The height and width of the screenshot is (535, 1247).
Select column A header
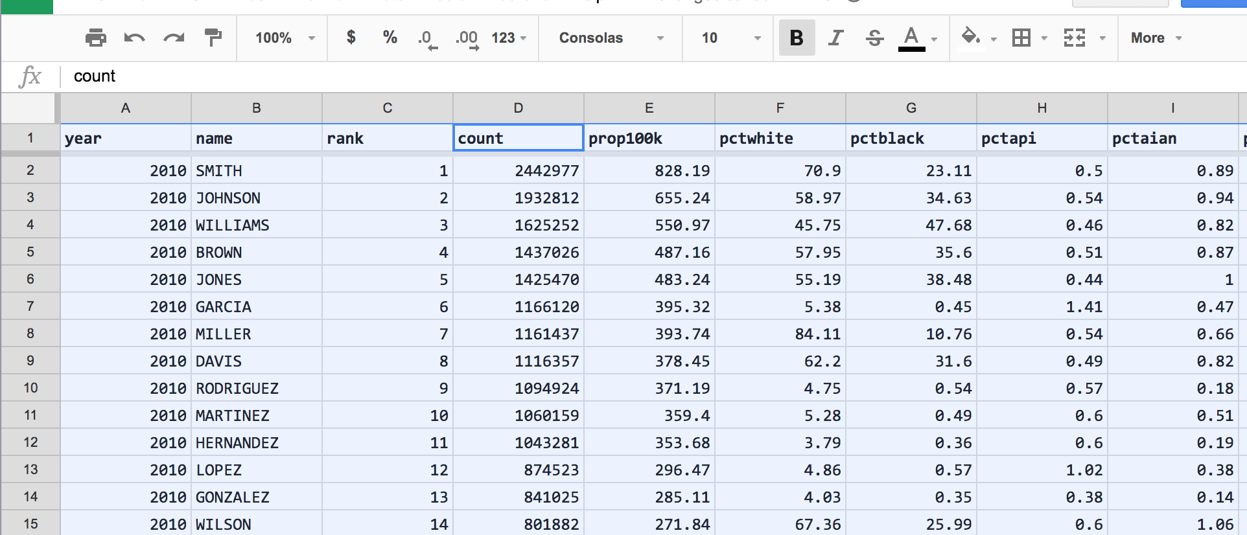(126, 108)
